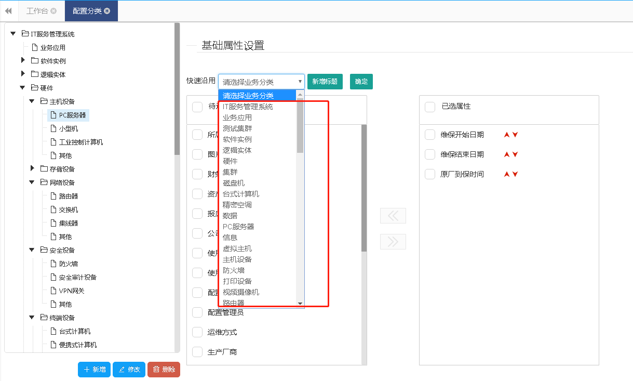
Task: Click the move-right double chevron button
Action: click(x=393, y=242)
